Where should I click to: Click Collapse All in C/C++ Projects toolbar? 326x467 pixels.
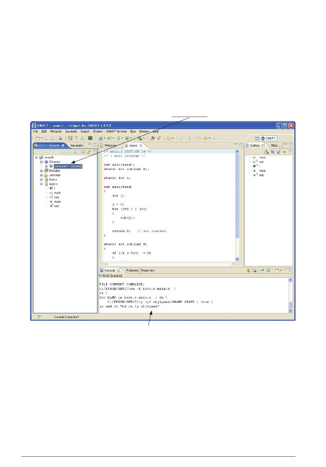[83, 152]
